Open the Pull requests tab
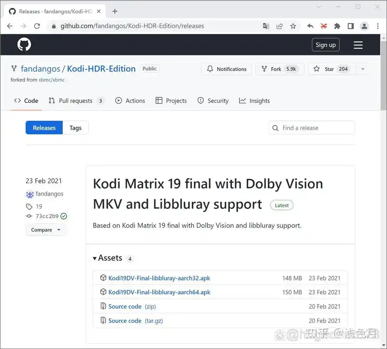 point(76,101)
